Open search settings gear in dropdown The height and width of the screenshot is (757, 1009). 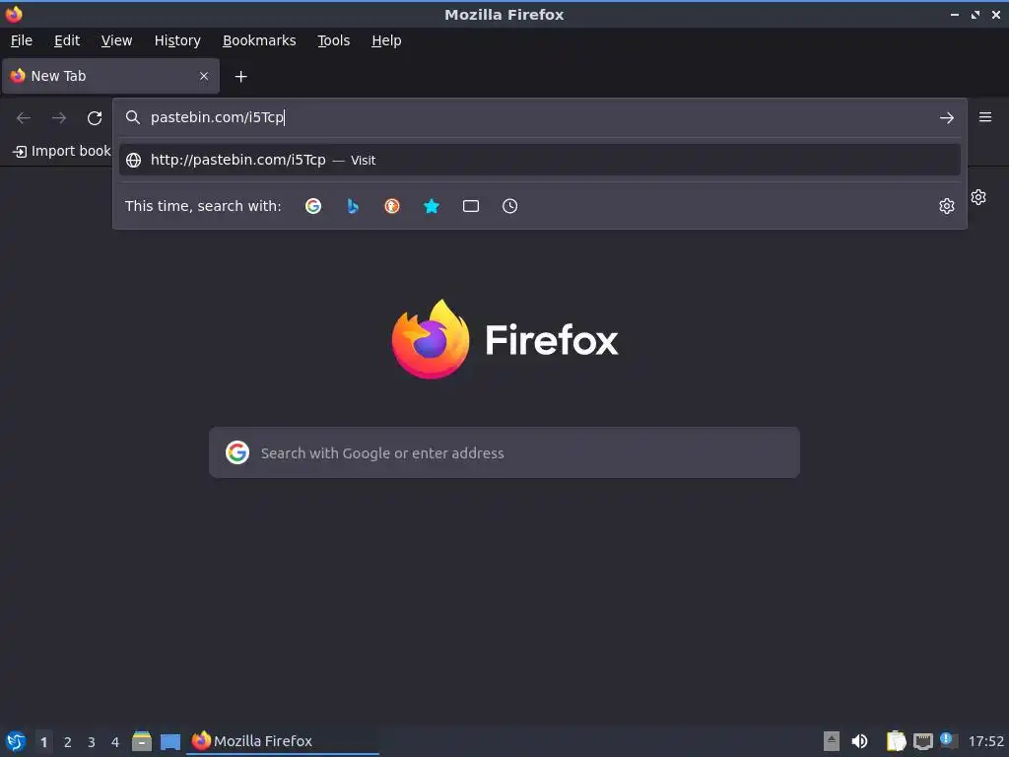click(947, 206)
